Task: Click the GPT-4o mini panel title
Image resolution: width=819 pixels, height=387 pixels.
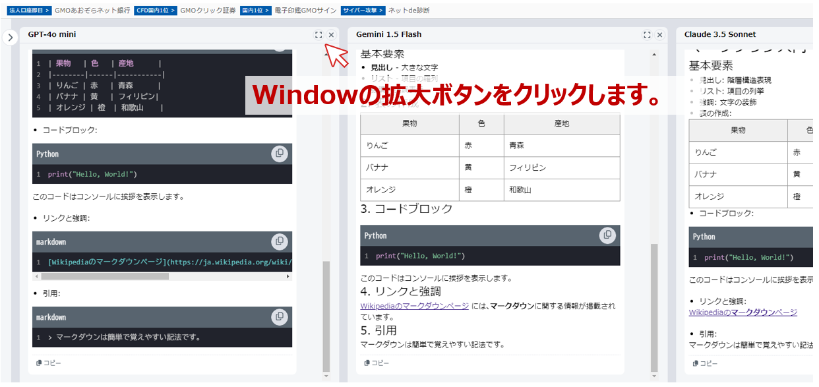Action: (52, 34)
